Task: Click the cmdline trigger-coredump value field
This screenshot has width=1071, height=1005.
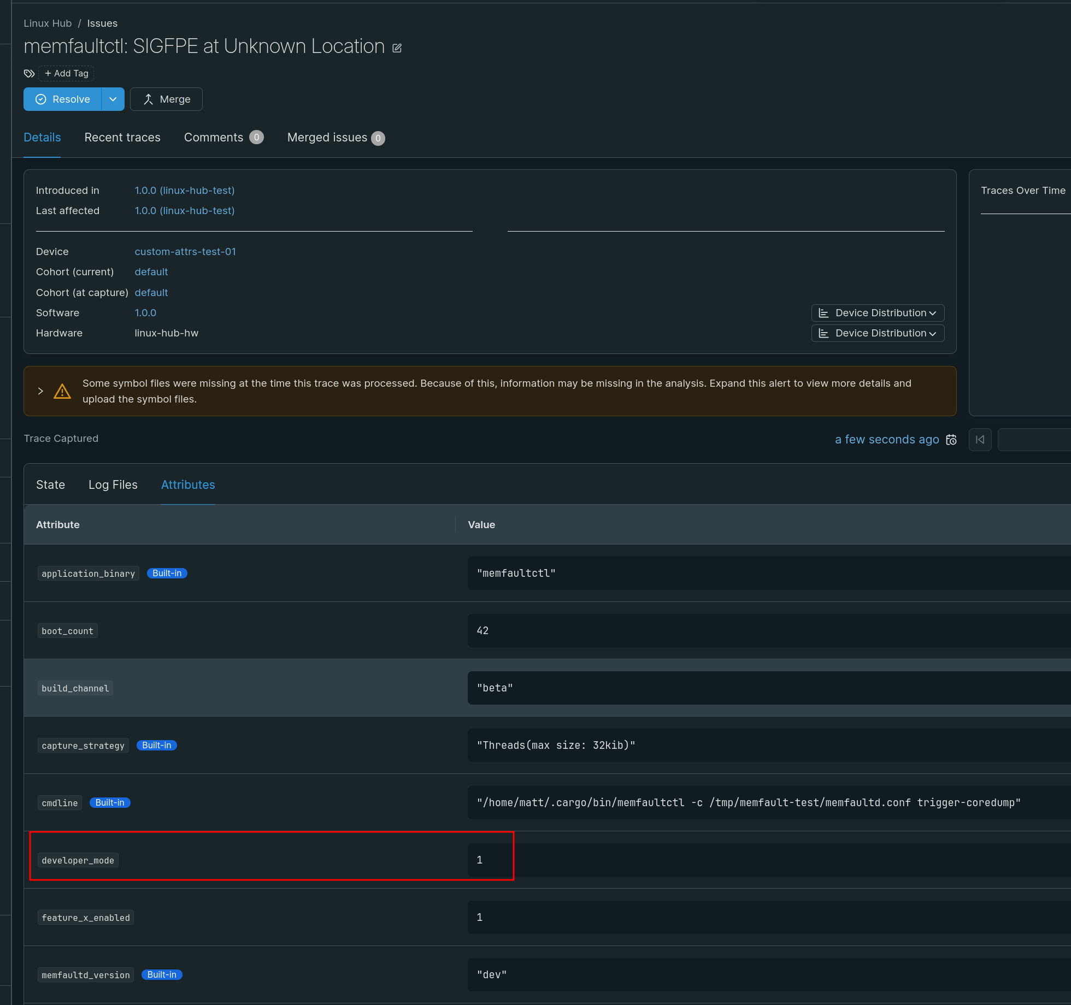Action: (769, 803)
